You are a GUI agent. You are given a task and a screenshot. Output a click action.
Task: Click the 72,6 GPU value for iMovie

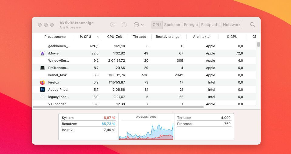239,53
